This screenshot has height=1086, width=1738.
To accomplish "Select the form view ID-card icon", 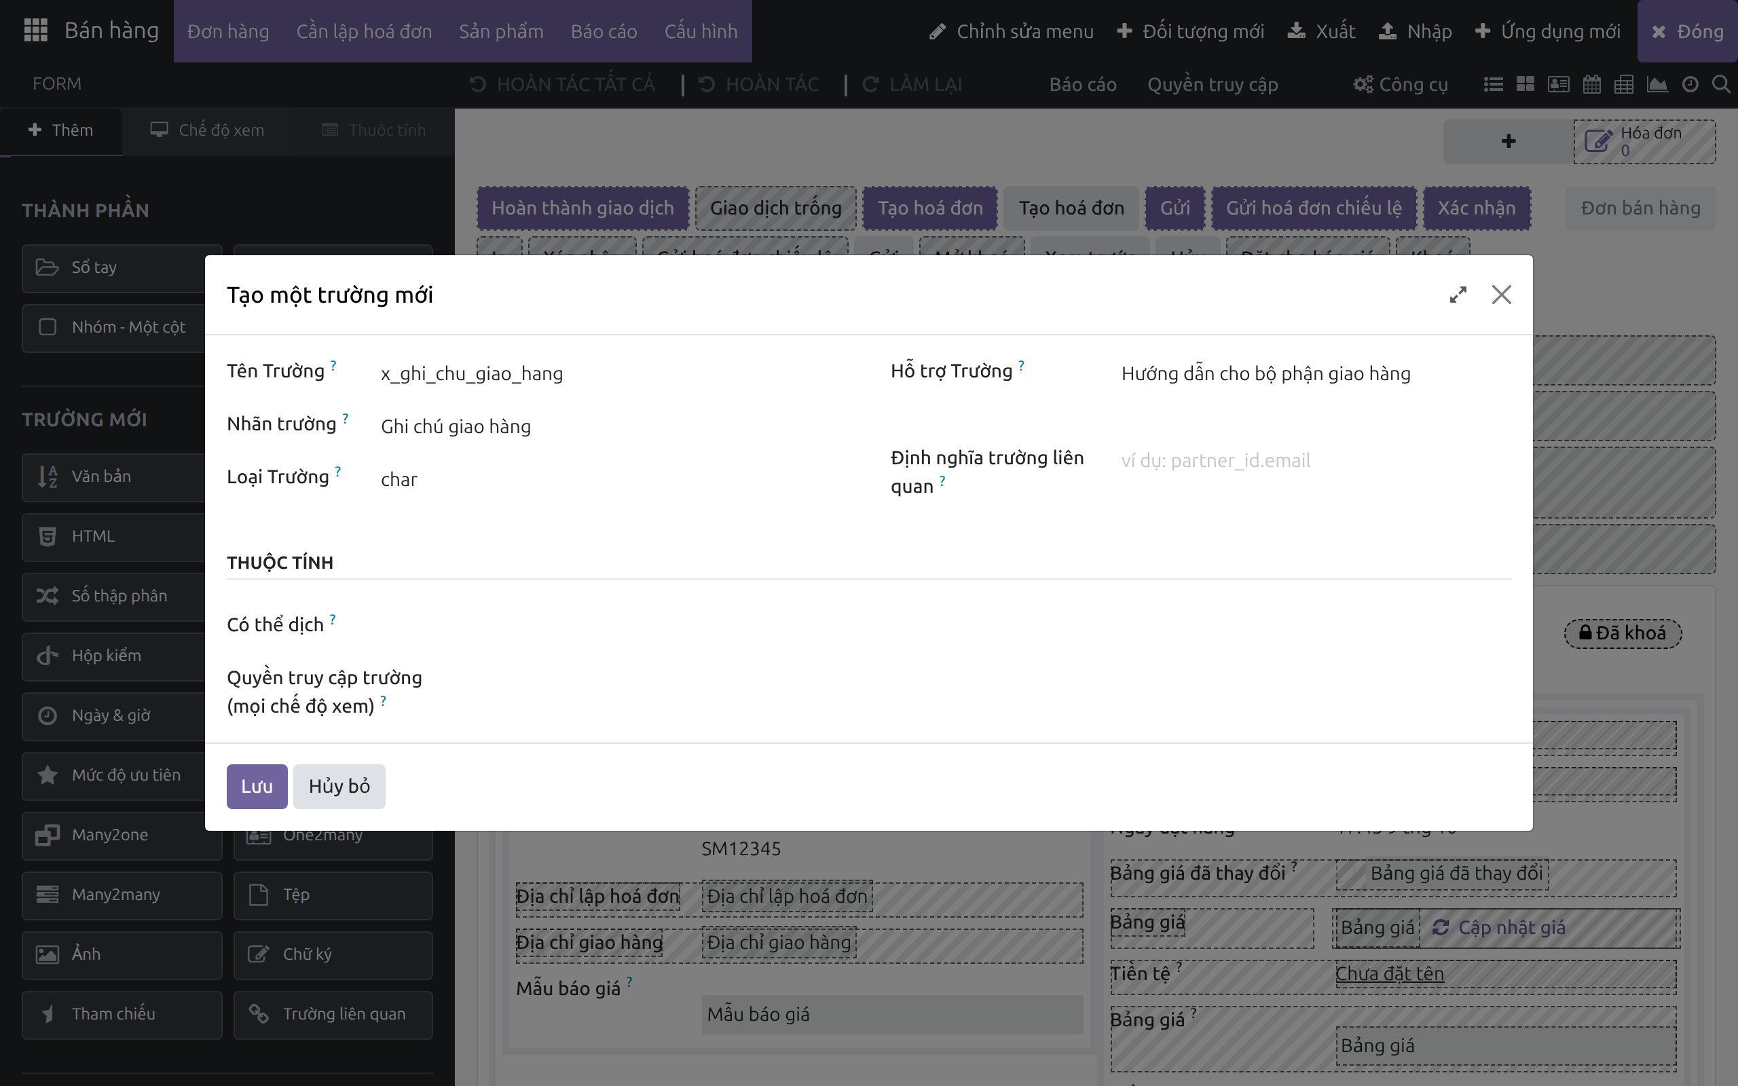I will [x=1557, y=84].
